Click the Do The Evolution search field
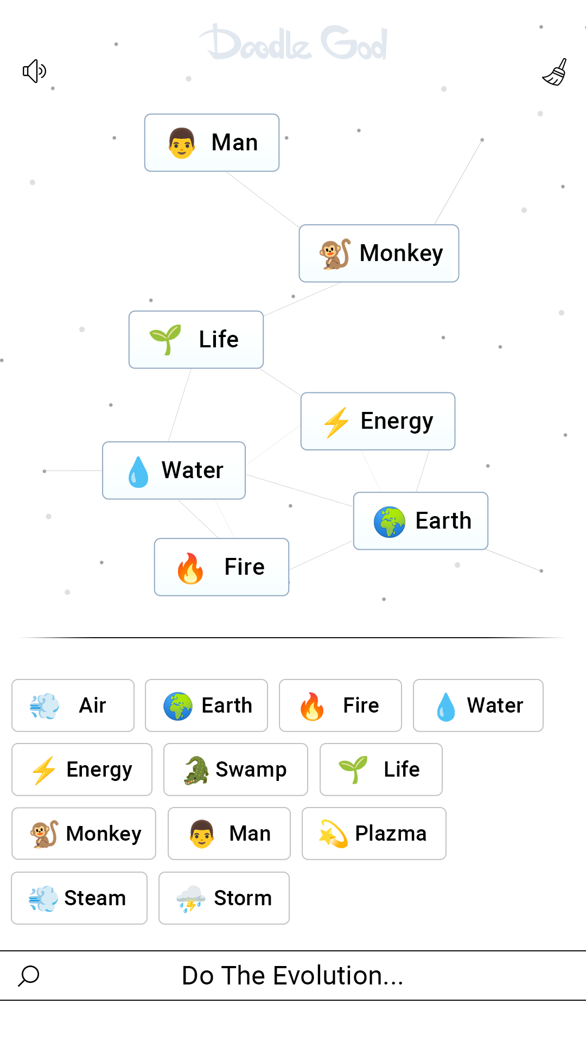 pyautogui.click(x=293, y=975)
